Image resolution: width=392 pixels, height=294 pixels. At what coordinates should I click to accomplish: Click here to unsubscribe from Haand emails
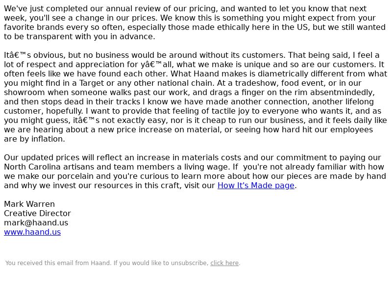(224, 263)
